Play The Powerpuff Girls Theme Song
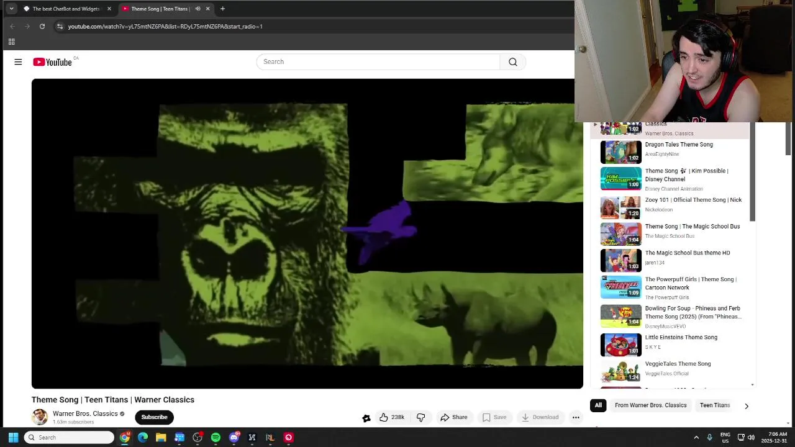The height and width of the screenshot is (447, 795). point(691,283)
